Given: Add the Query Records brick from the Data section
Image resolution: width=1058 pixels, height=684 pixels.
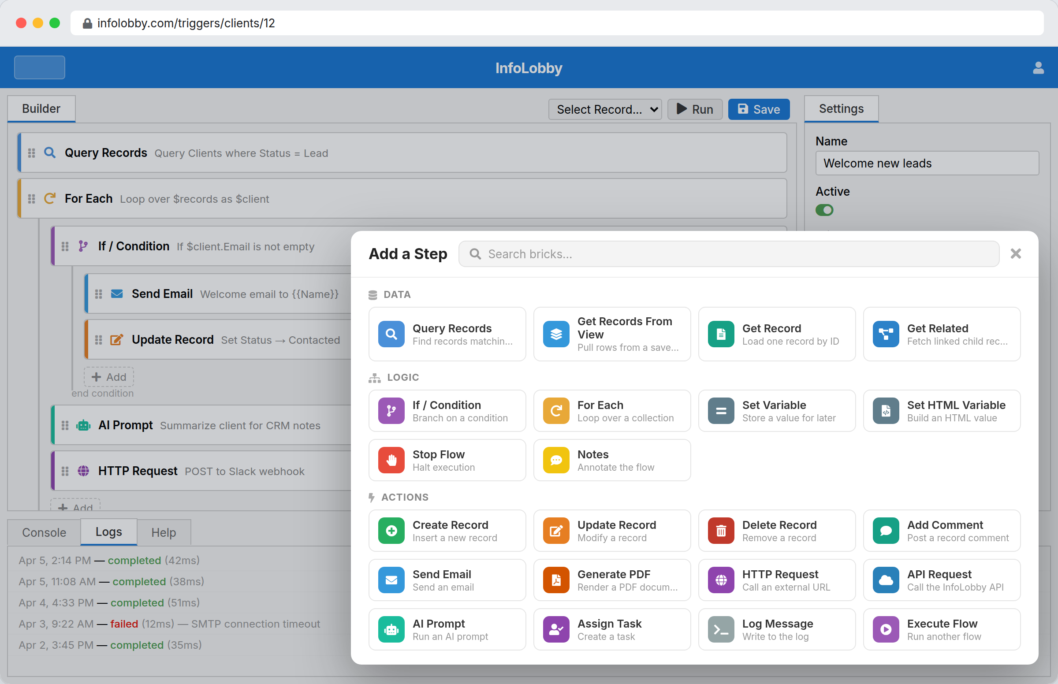Looking at the screenshot, I should [x=447, y=334].
